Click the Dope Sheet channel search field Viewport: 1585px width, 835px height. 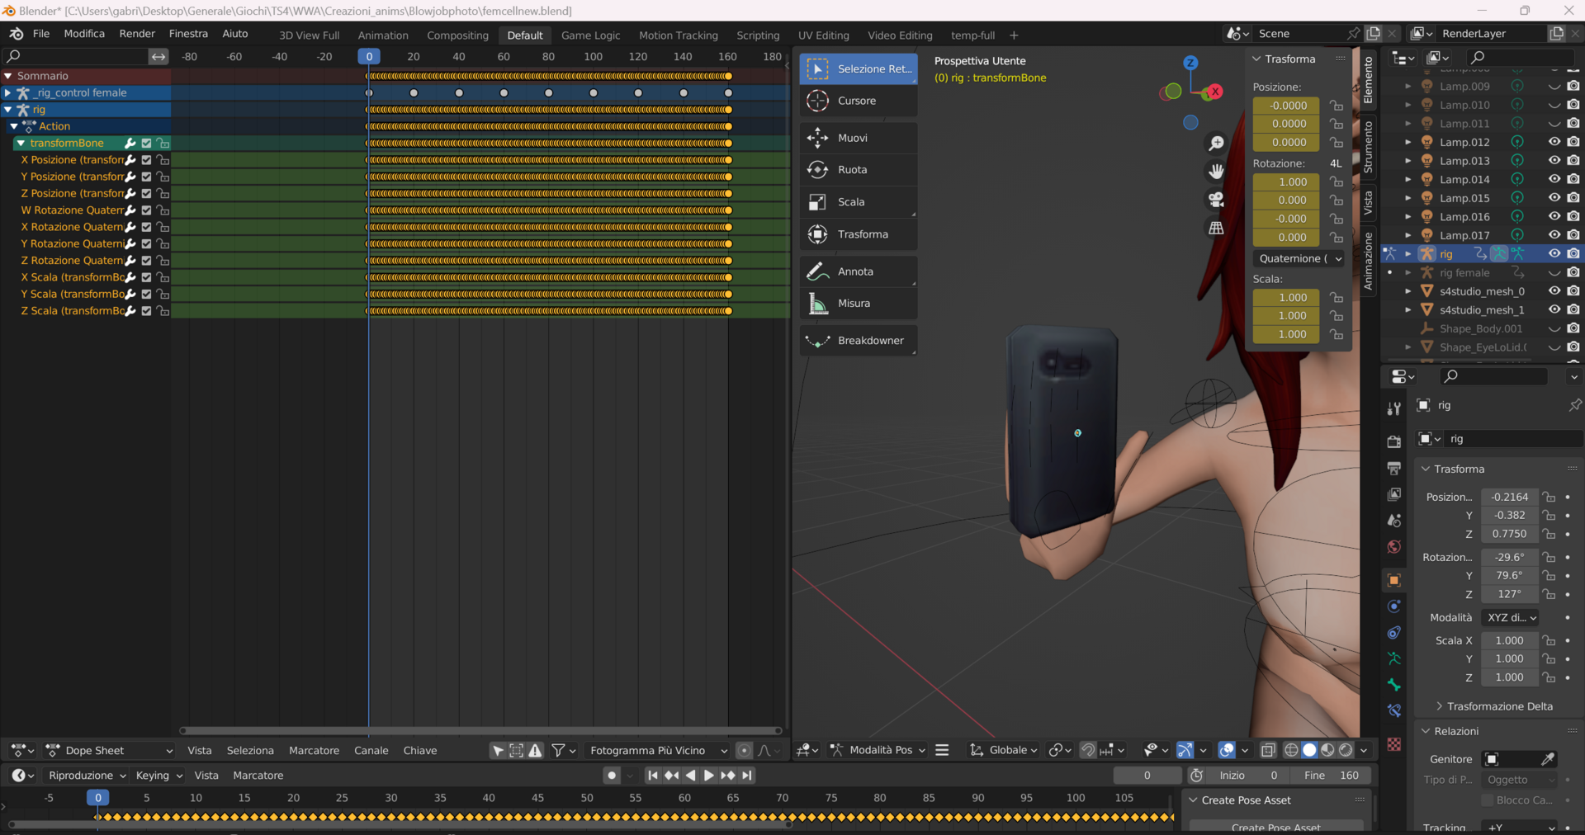[75, 56]
